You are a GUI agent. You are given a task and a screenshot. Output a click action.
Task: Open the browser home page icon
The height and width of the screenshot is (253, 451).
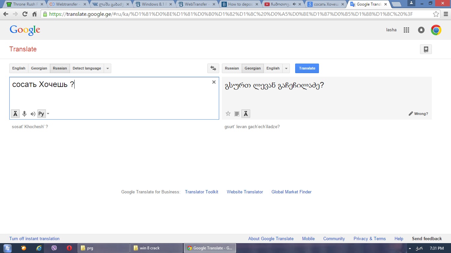click(x=34, y=14)
